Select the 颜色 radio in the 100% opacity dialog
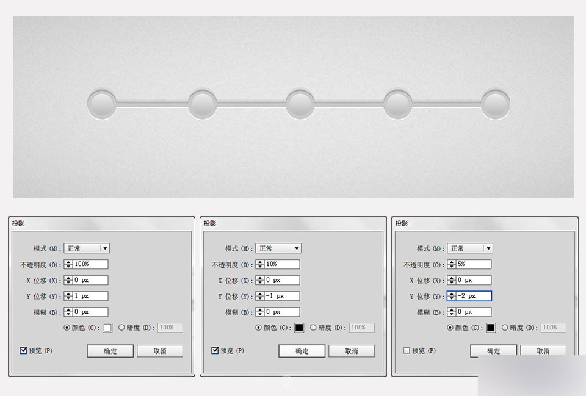This screenshot has height=396, width=586. pos(67,328)
